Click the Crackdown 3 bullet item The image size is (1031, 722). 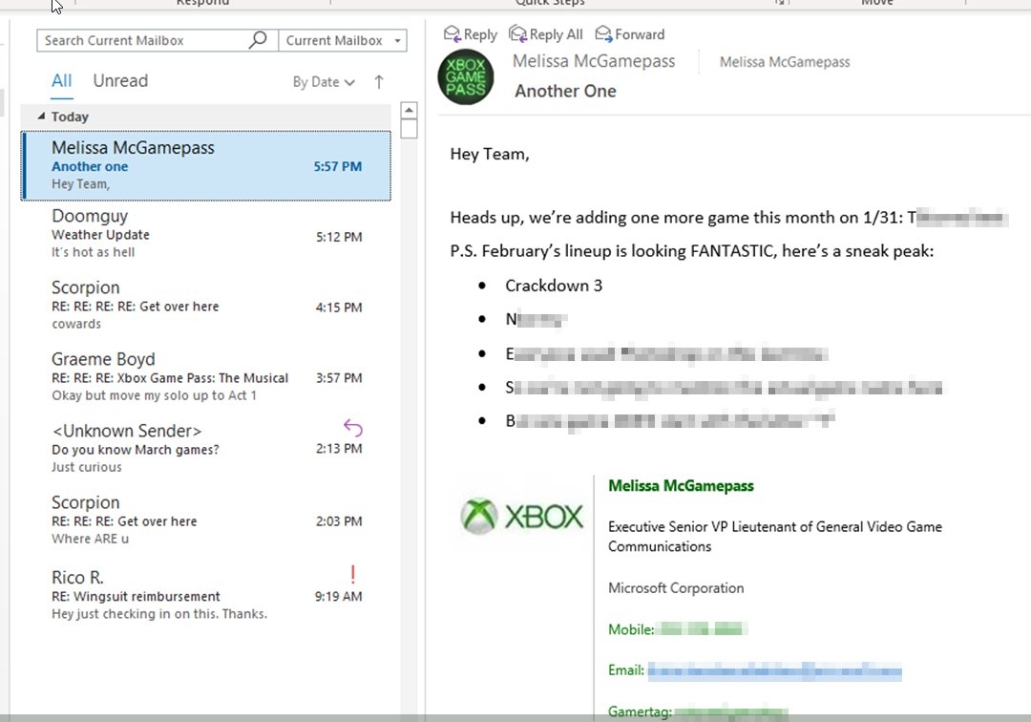pyautogui.click(x=554, y=286)
